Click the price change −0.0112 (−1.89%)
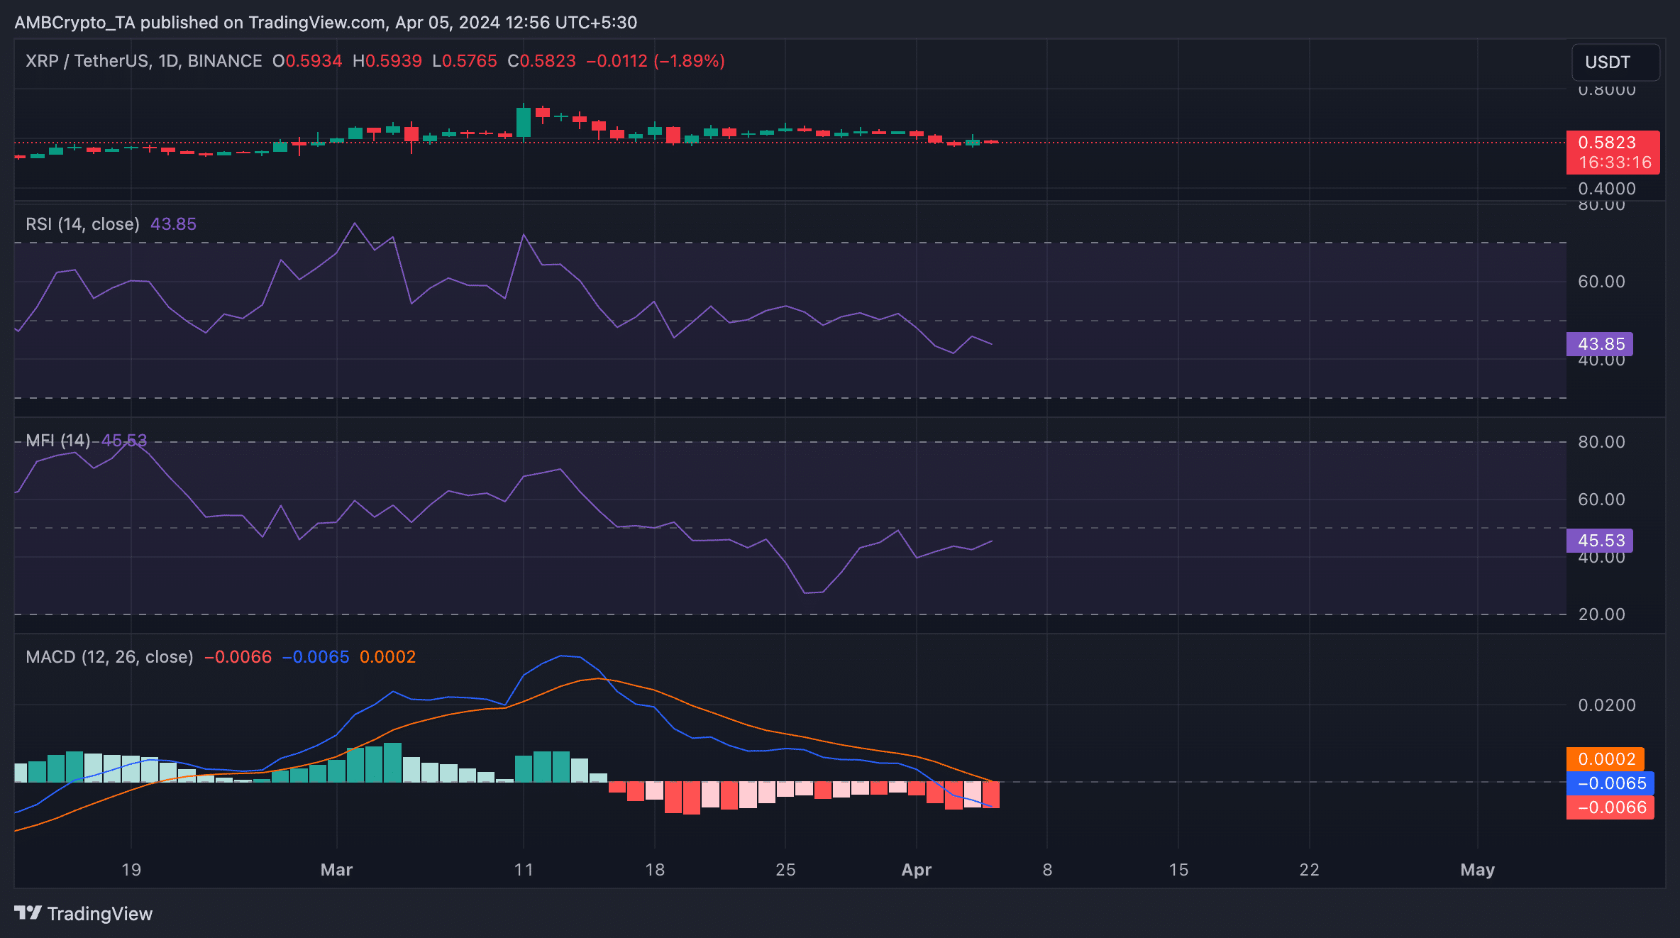 (656, 61)
